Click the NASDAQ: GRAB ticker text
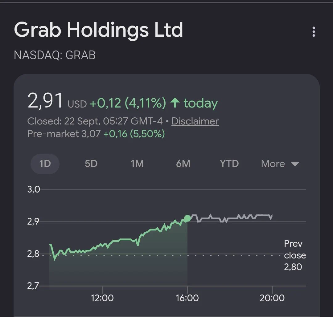The width and height of the screenshot is (333, 317). pos(55,55)
